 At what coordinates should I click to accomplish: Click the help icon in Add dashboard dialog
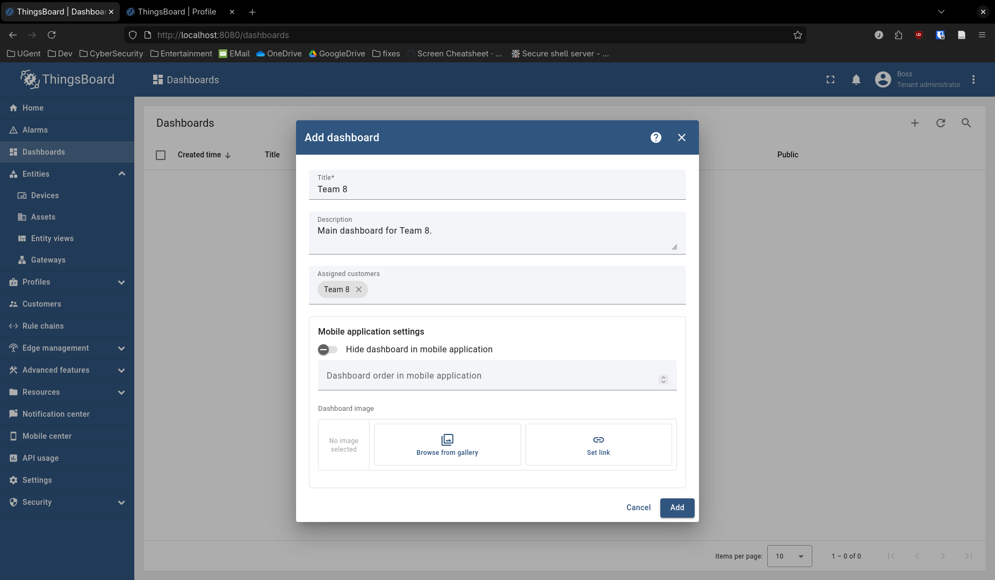655,137
